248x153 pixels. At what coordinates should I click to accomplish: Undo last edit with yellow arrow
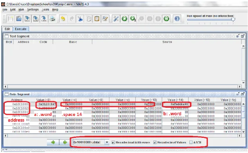[63, 19]
